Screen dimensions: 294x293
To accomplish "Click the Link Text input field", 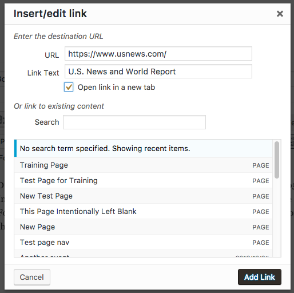I will (158, 72).
